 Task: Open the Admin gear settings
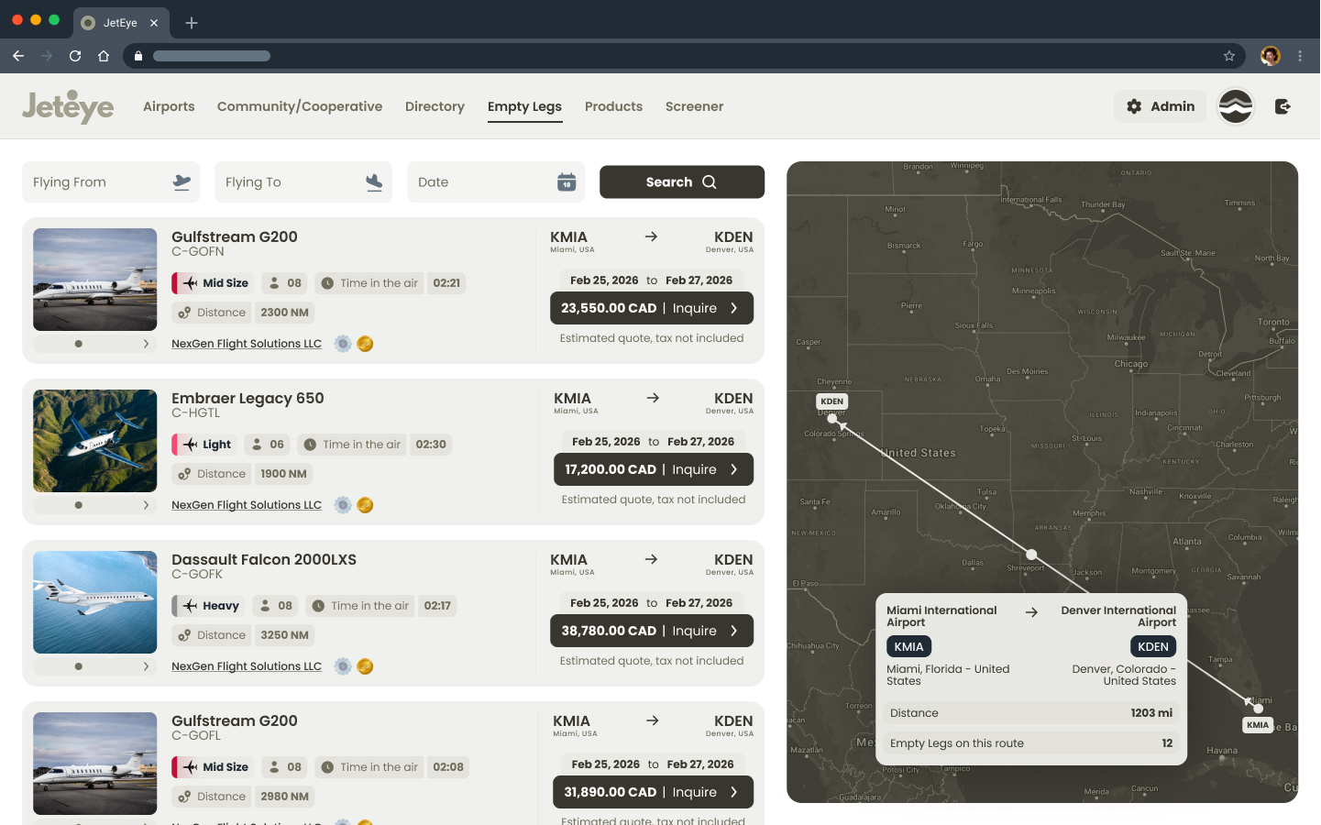coord(1134,106)
